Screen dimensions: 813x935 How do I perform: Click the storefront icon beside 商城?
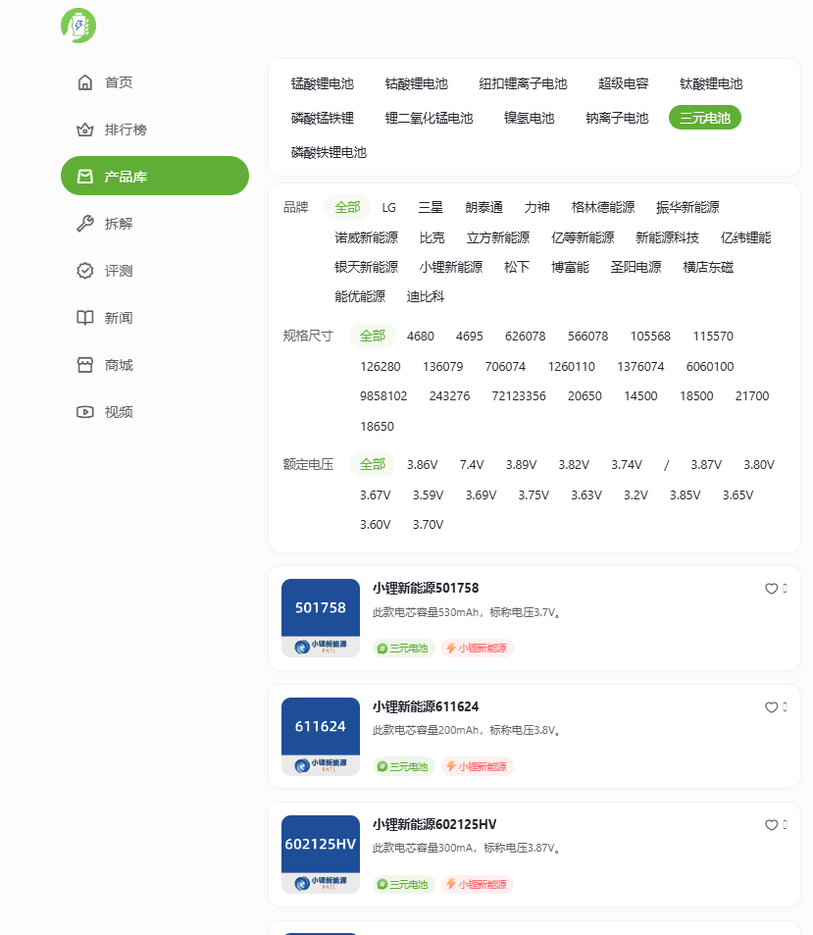[85, 365]
